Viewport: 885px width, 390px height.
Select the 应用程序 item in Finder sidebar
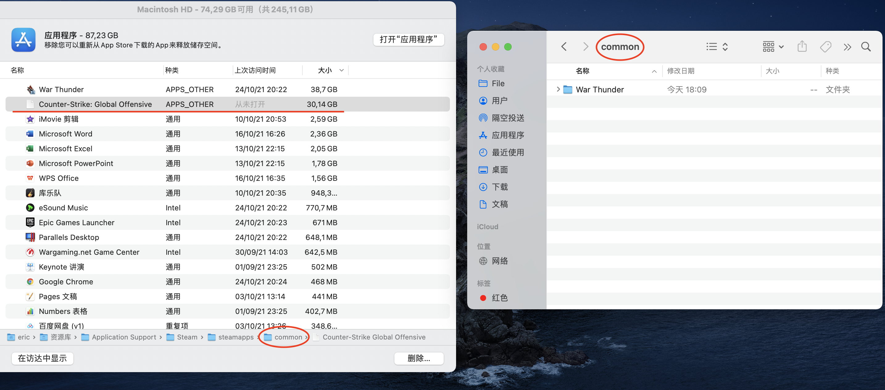507,135
